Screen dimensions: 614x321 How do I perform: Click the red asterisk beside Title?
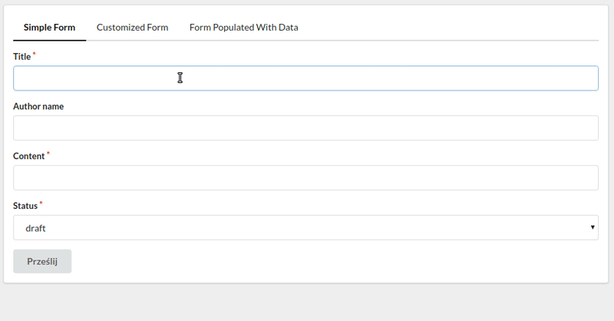tap(34, 54)
